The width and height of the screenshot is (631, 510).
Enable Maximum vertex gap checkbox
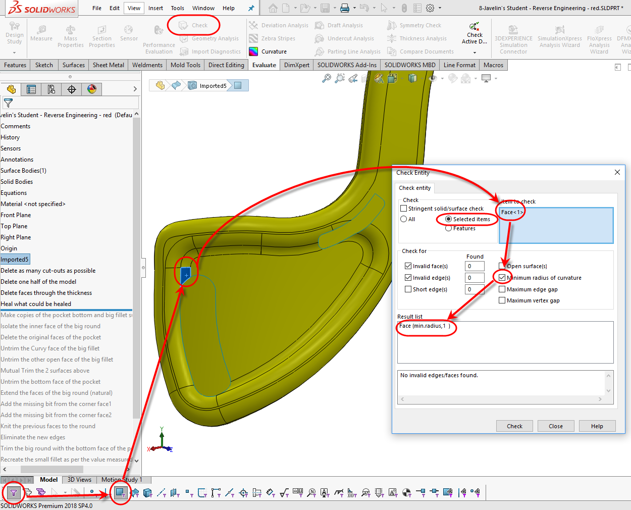click(502, 300)
